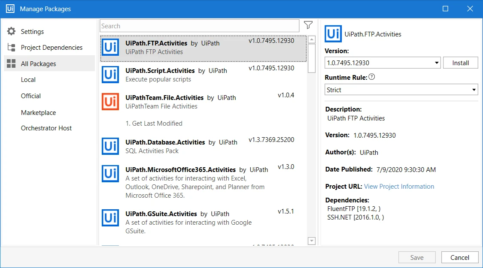Click the Settings gear icon
The image size is (483, 268).
point(12,31)
